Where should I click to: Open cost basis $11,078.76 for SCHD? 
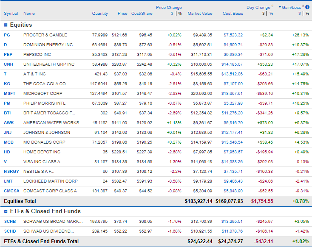click(232, 231)
